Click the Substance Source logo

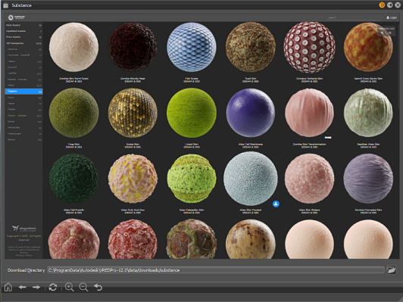coord(17,17)
